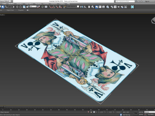Screen dimensions: 155x116
Task: Click the X coordinate input field
Action: pos(100,112)
